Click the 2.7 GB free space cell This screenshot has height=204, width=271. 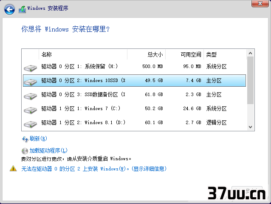click(x=193, y=122)
